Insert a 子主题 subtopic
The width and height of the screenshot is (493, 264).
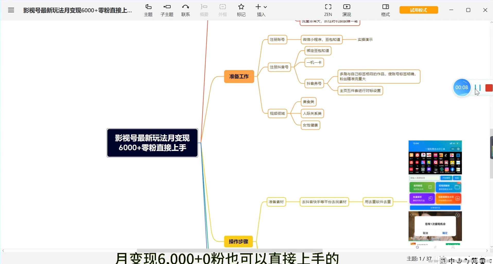pos(167,10)
